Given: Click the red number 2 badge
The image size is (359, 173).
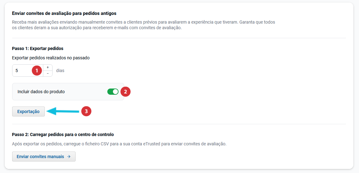Looking at the screenshot, I should (125, 92).
